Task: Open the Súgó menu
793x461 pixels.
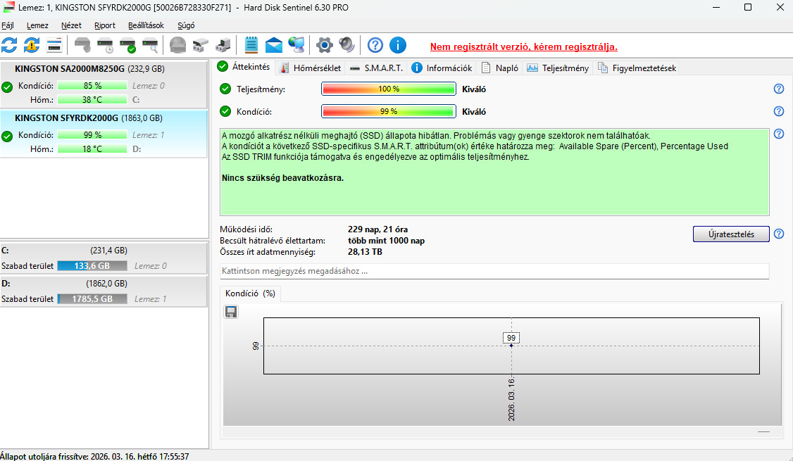Action: pos(186,25)
